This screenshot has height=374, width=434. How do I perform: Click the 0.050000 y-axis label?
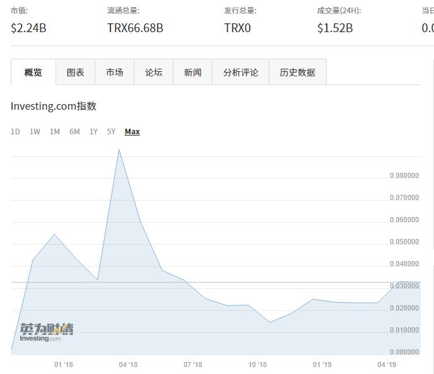click(x=404, y=242)
